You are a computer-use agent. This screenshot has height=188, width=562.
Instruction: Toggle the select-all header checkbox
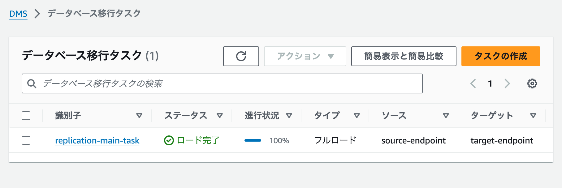coord(26,116)
